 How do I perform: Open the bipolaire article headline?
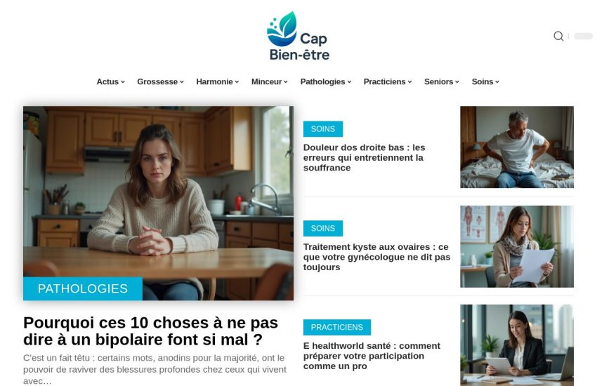pos(150,331)
